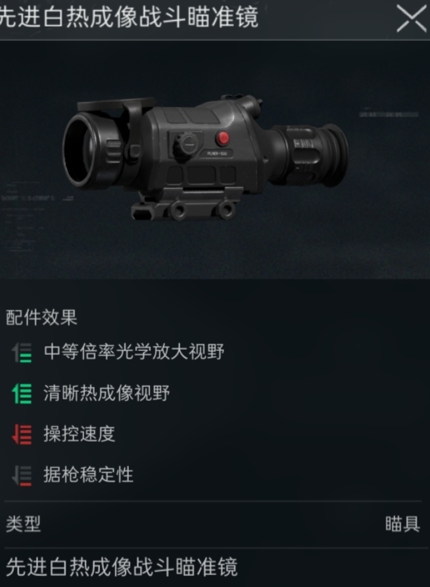
Task: Click the bottom 先进白热成像战斗瞄准镜 description heading
Action: [x=122, y=567]
